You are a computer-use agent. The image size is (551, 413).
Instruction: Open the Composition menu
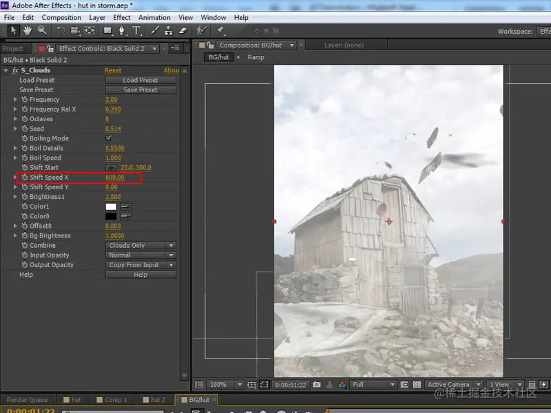click(61, 18)
